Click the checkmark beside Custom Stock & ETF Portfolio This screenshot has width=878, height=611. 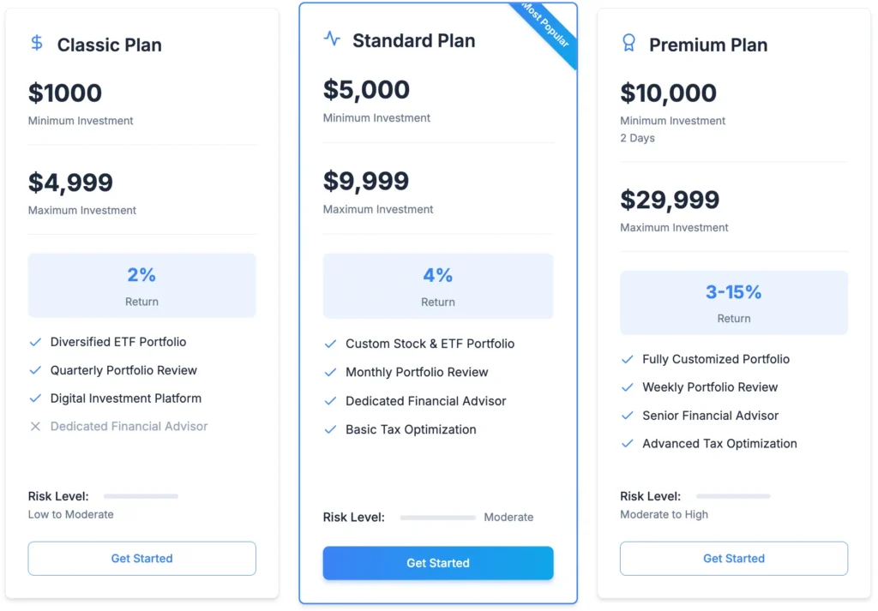tap(330, 344)
